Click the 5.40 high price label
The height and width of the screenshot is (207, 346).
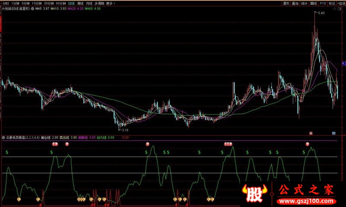tap(321, 13)
